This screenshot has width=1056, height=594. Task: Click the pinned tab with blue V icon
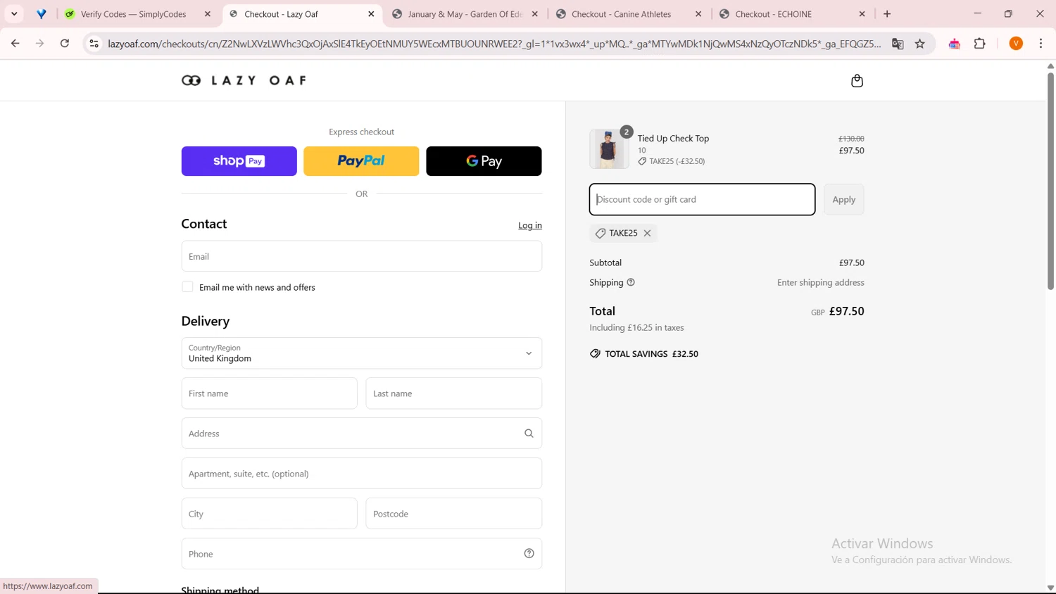[x=42, y=14]
